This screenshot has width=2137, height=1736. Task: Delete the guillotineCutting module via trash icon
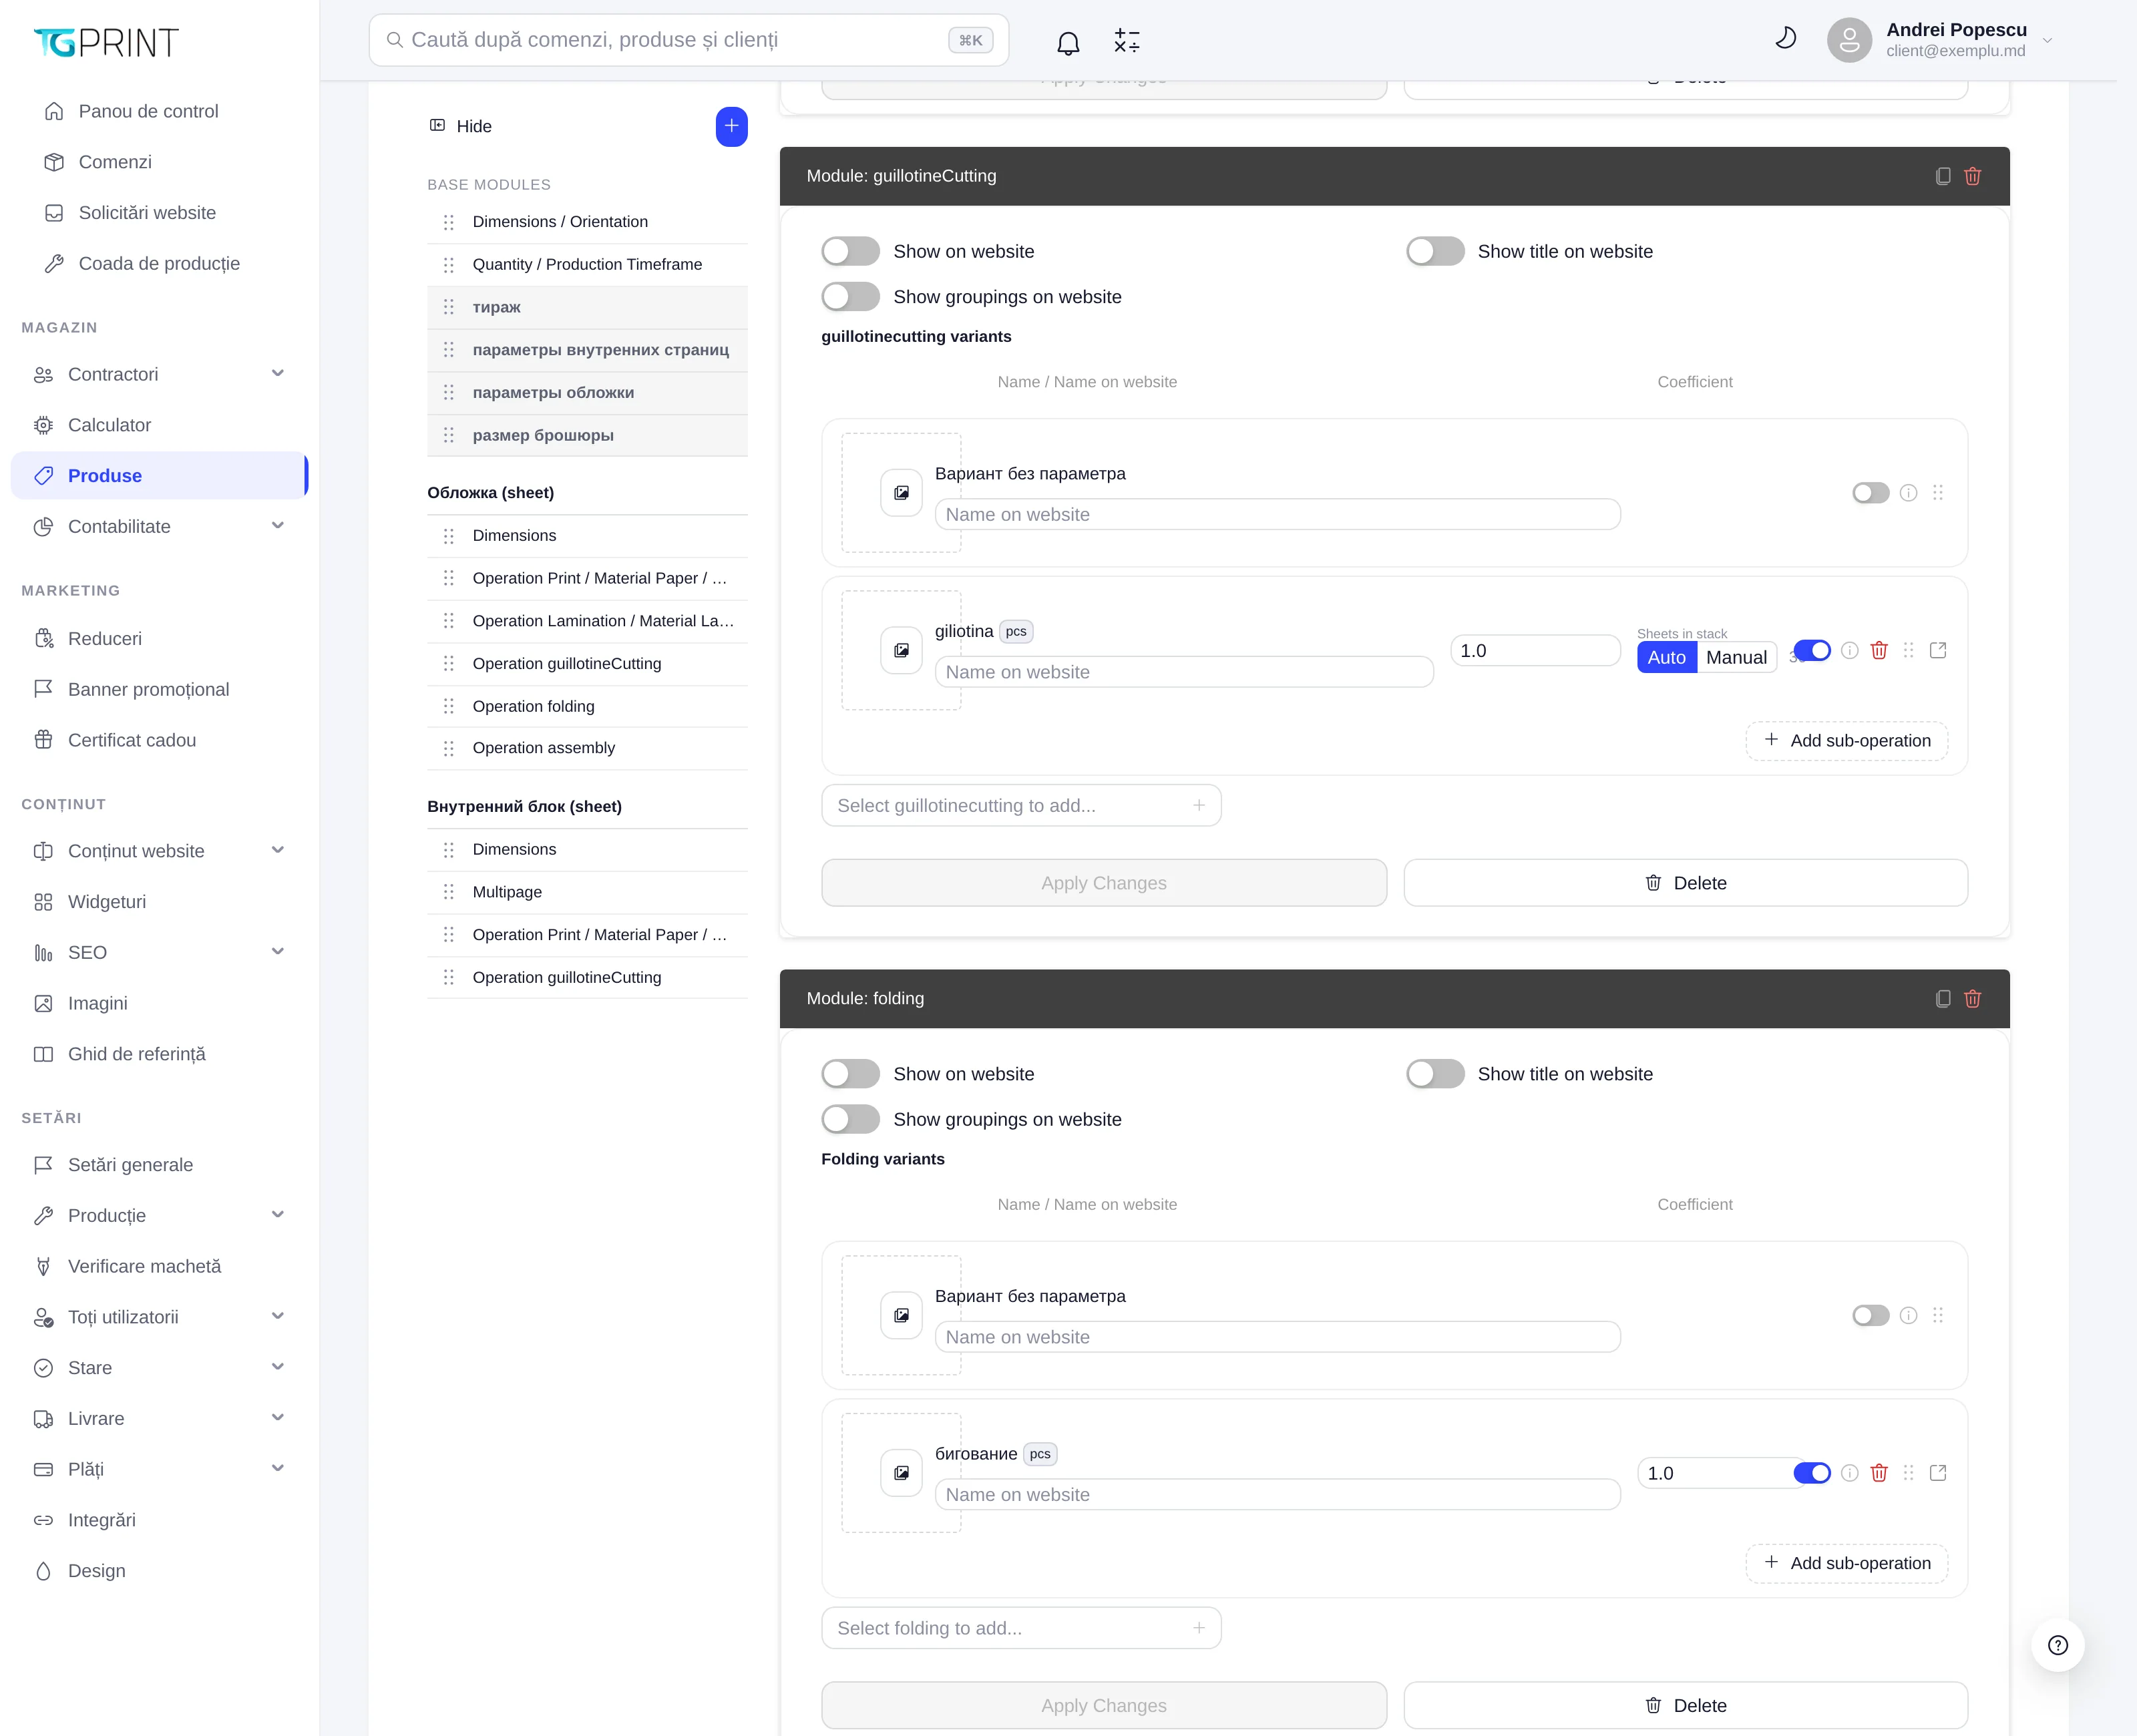click(1973, 176)
